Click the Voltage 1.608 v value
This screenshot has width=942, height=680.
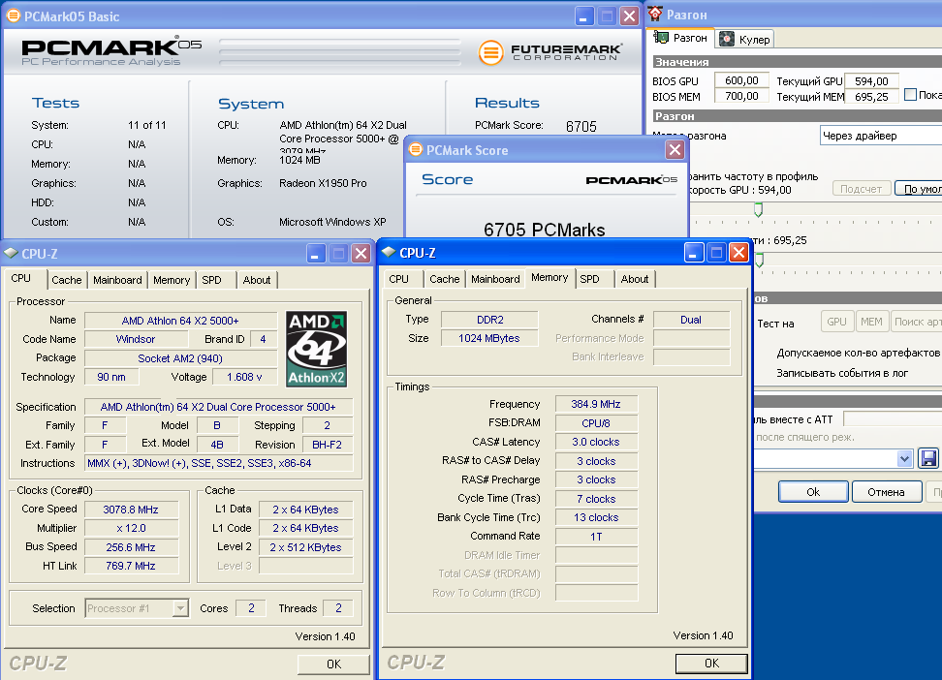[x=244, y=377]
